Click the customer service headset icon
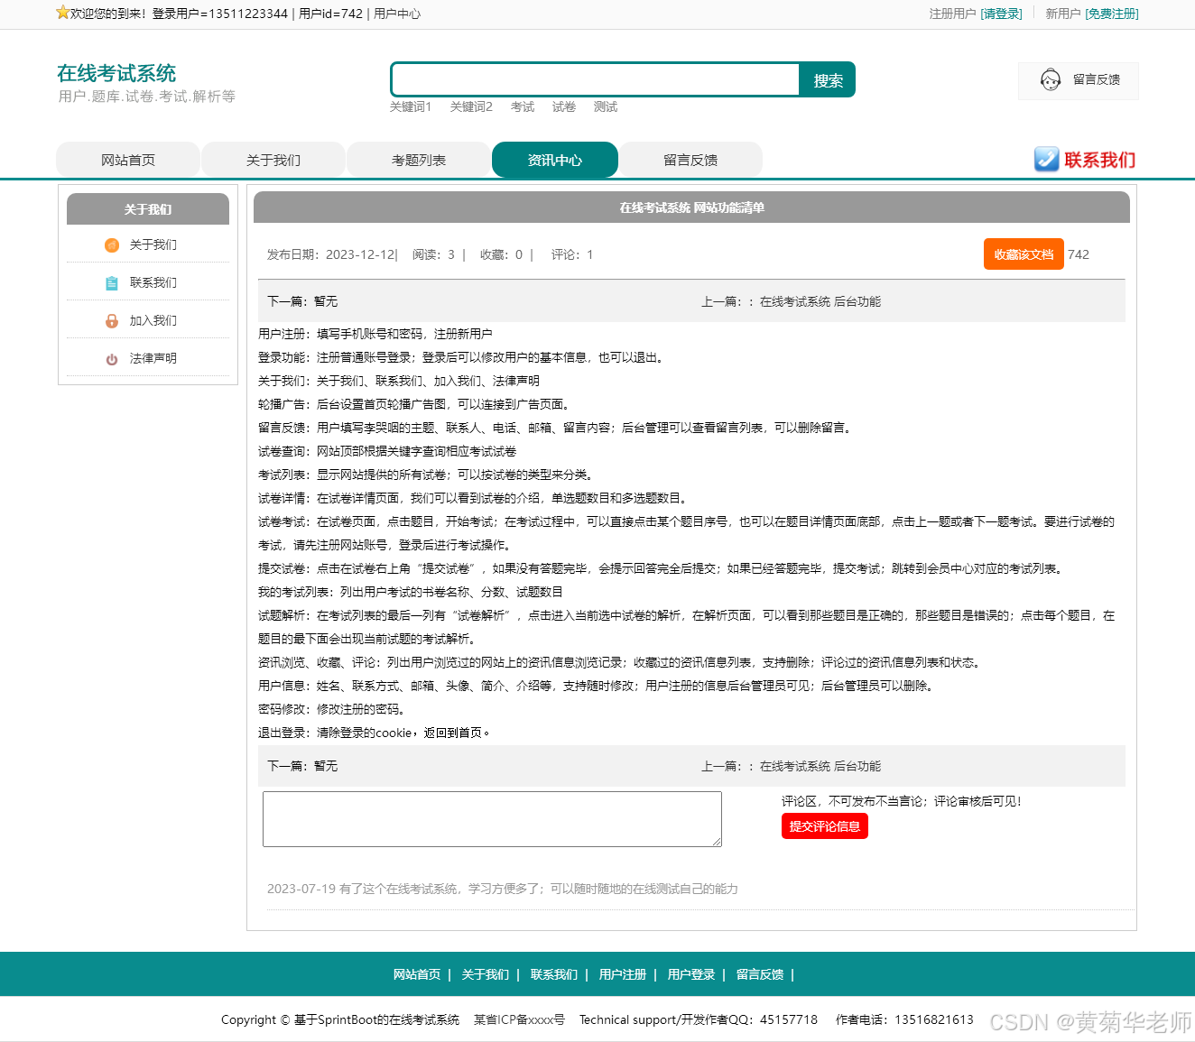This screenshot has width=1195, height=1042. [1051, 80]
